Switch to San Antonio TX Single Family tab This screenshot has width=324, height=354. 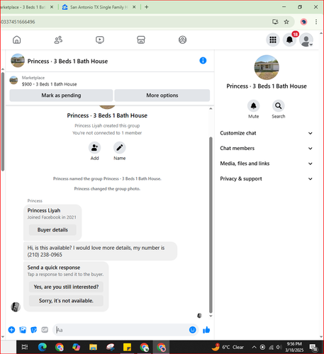pyautogui.click(x=99, y=7)
